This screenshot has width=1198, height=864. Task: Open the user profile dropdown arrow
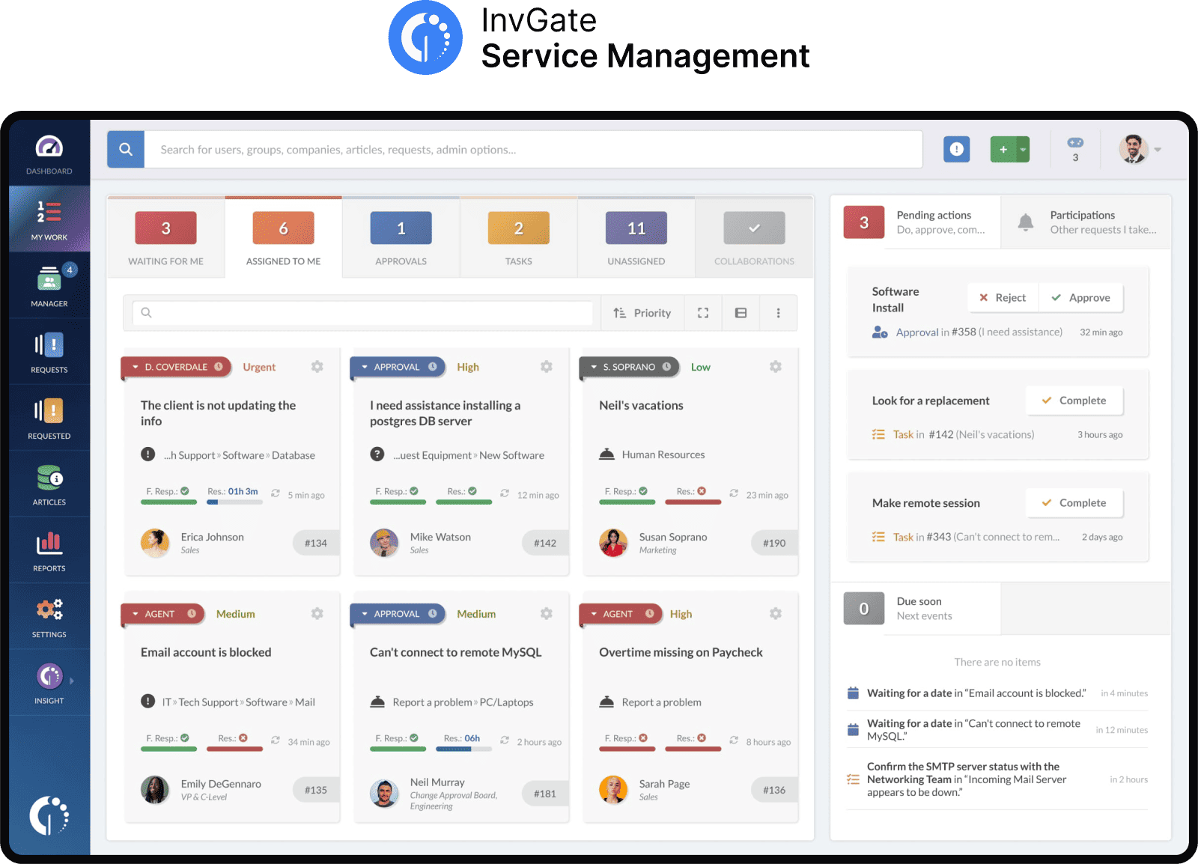[1158, 150]
